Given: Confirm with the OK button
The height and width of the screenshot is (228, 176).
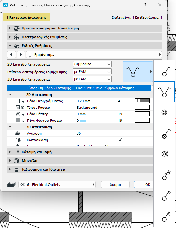Looking at the screenshot, I should click(144, 185).
